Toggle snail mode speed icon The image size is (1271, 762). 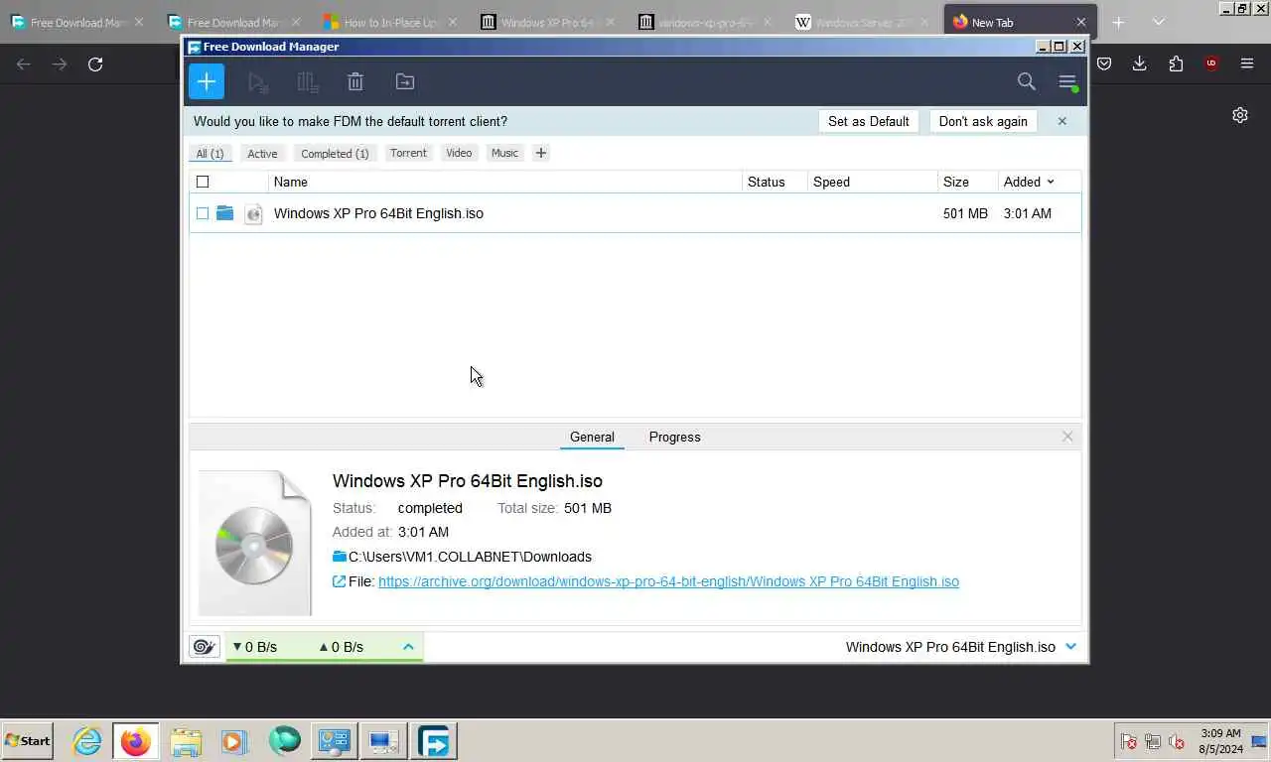coord(205,647)
